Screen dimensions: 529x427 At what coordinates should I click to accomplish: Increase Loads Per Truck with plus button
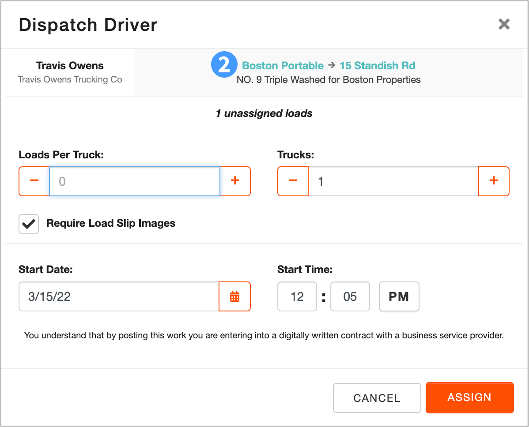[x=235, y=181]
